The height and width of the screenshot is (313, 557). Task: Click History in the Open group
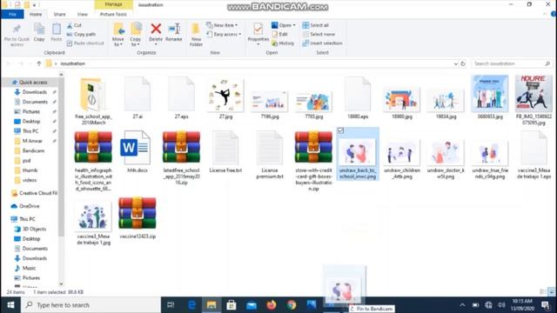click(283, 43)
